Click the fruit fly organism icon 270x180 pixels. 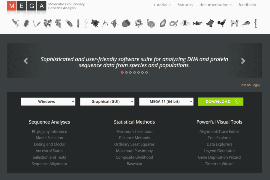pos(185,23)
